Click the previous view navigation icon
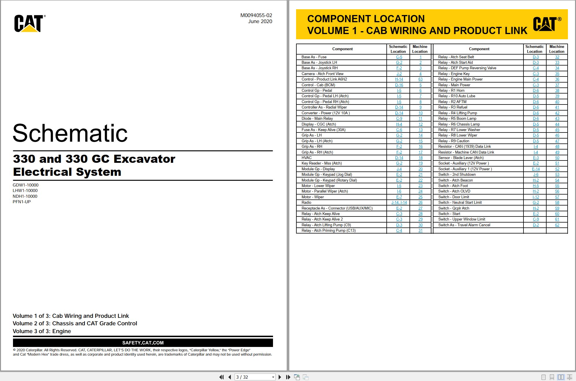The height and width of the screenshot is (381, 576). pyautogui.click(x=297, y=377)
